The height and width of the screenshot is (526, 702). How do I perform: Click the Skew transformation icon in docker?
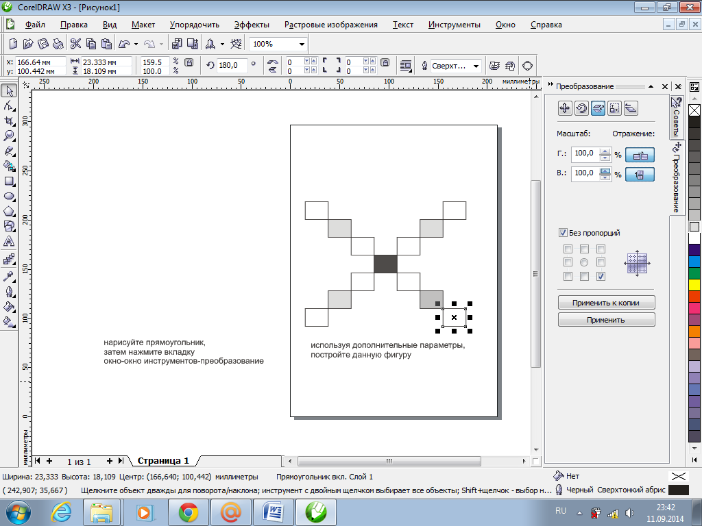pos(631,108)
